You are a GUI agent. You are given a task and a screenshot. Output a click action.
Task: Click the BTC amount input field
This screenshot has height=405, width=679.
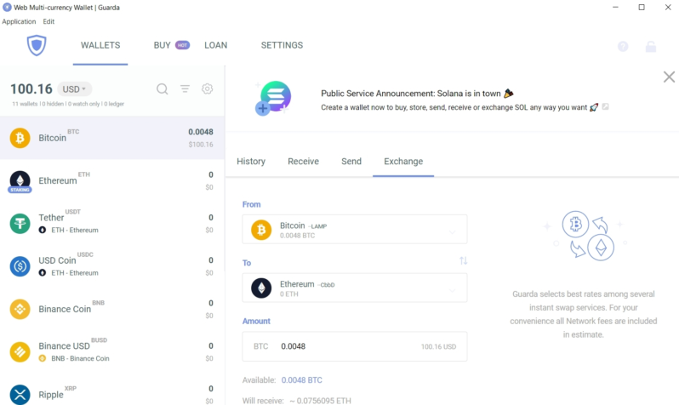point(355,346)
